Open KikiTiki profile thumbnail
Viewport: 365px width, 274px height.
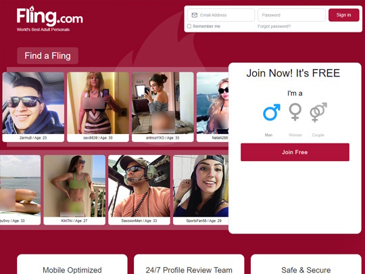(x=74, y=186)
